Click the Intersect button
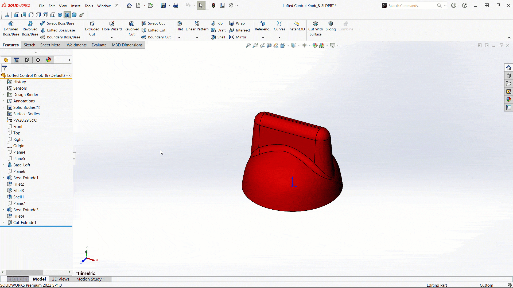The height and width of the screenshot is (288, 513). point(240,30)
